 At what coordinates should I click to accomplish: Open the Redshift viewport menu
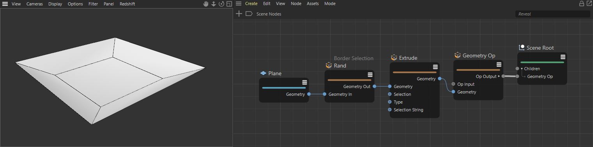click(127, 4)
